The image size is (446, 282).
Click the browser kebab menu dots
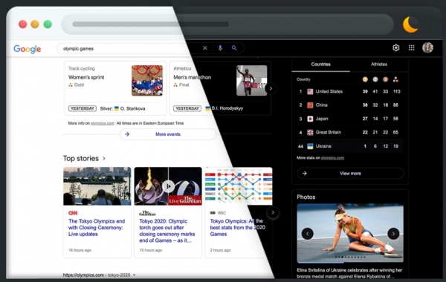coord(430,24)
